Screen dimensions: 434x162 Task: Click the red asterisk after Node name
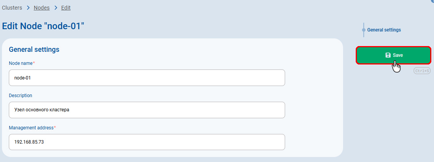click(x=34, y=63)
